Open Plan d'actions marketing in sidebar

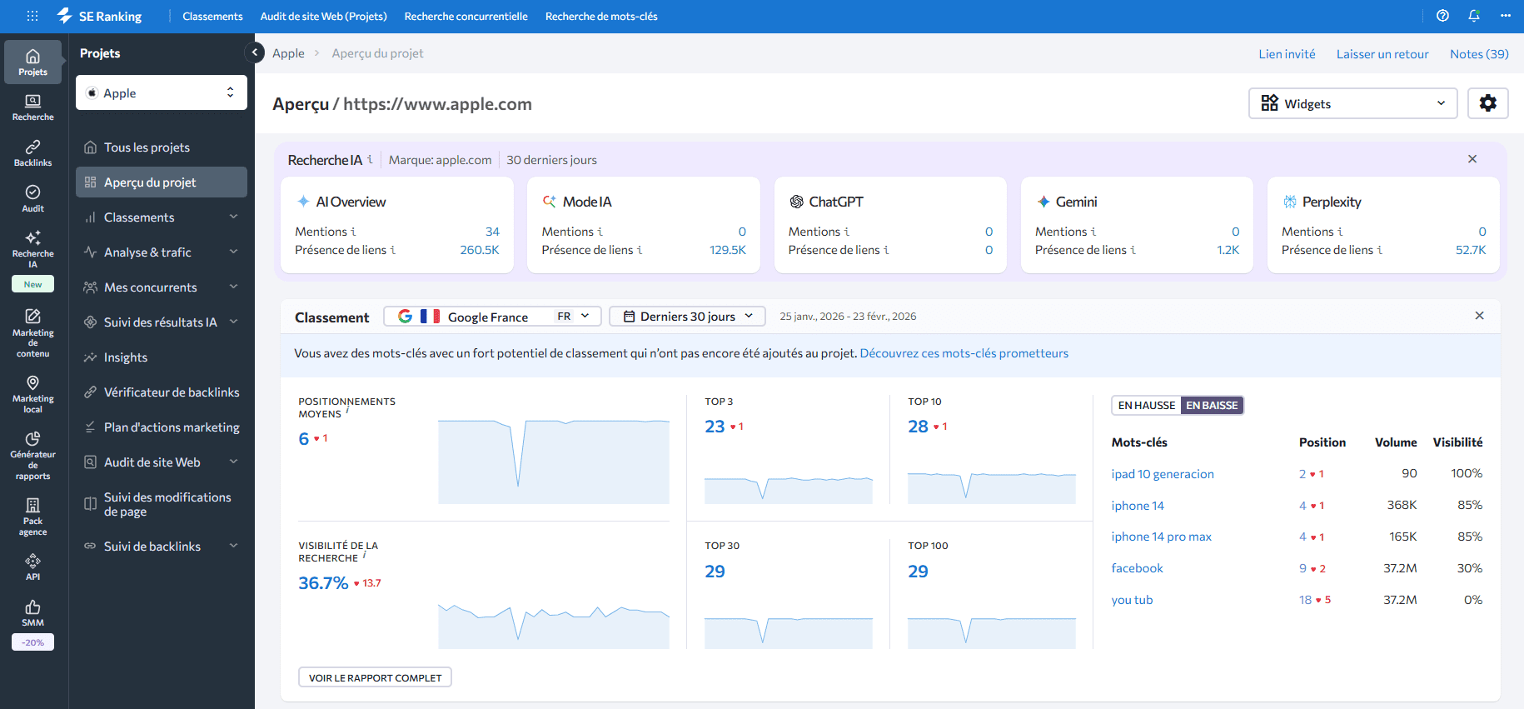(x=162, y=427)
